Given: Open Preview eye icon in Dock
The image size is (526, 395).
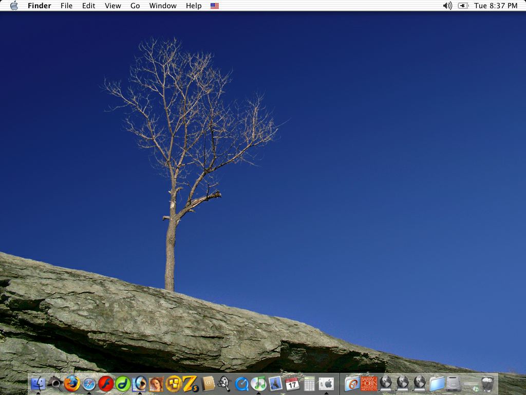Looking at the screenshot, I should coord(140,384).
